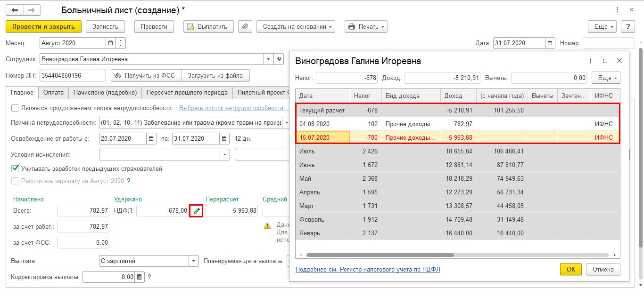Click the pencil icon to edit НДФЛ
Viewport: 644px width, 296px height.
tap(197, 211)
